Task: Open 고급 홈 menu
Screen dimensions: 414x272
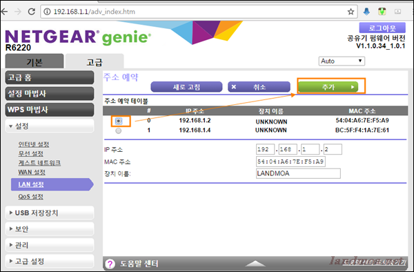Action: coord(50,77)
